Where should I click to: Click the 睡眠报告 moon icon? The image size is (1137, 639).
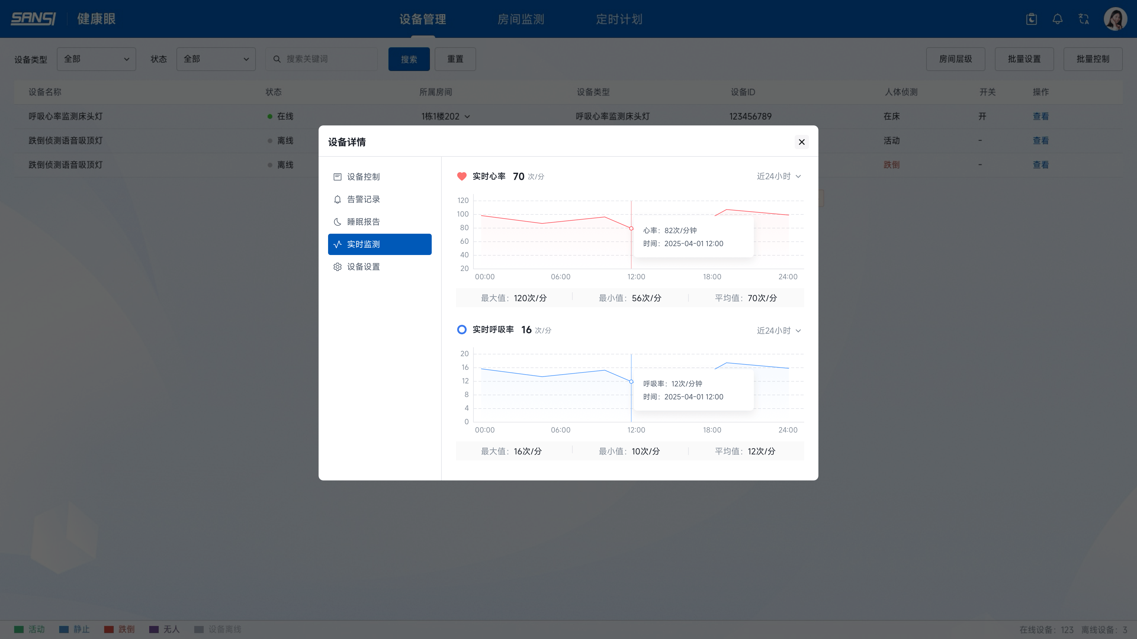tap(337, 222)
